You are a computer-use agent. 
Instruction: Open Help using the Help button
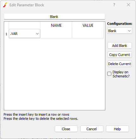117,129
